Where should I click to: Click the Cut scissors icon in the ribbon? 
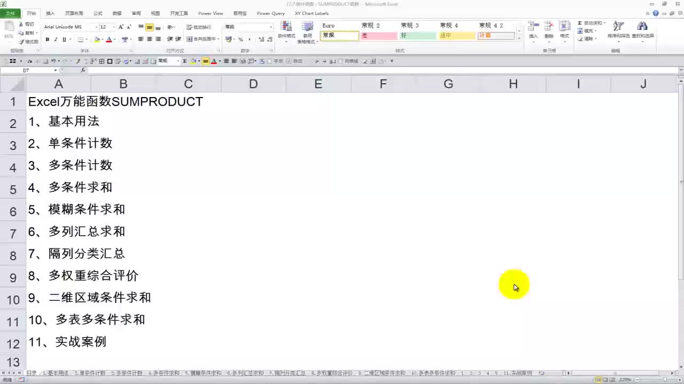(x=21, y=25)
